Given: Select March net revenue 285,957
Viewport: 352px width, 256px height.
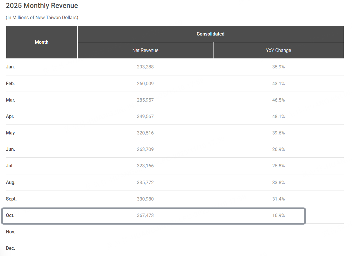Looking at the screenshot, I should pyautogui.click(x=145, y=100).
